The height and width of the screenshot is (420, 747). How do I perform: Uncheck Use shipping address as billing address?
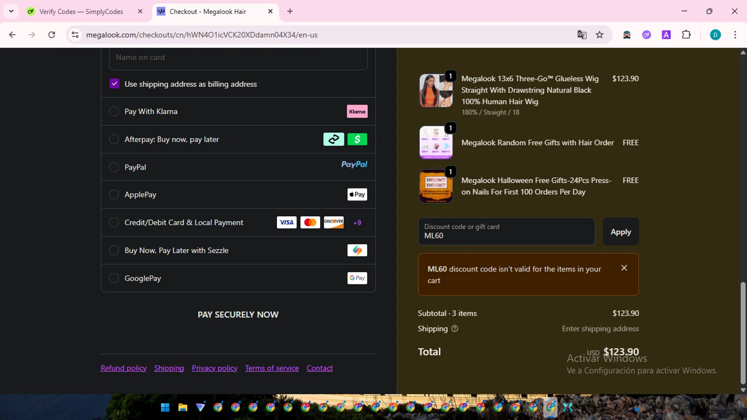pyautogui.click(x=115, y=84)
